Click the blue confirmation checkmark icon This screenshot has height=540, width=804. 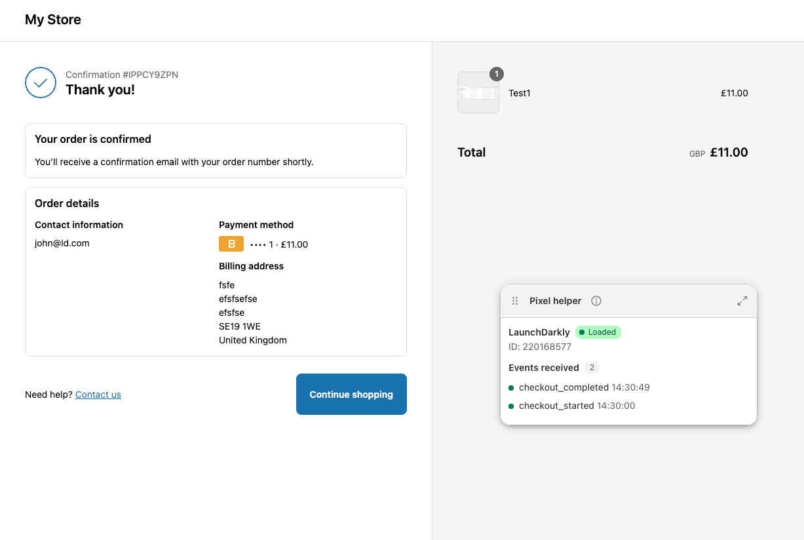[41, 83]
